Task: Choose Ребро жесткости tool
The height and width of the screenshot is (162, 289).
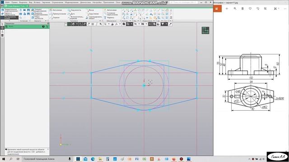Action: (37, 18)
